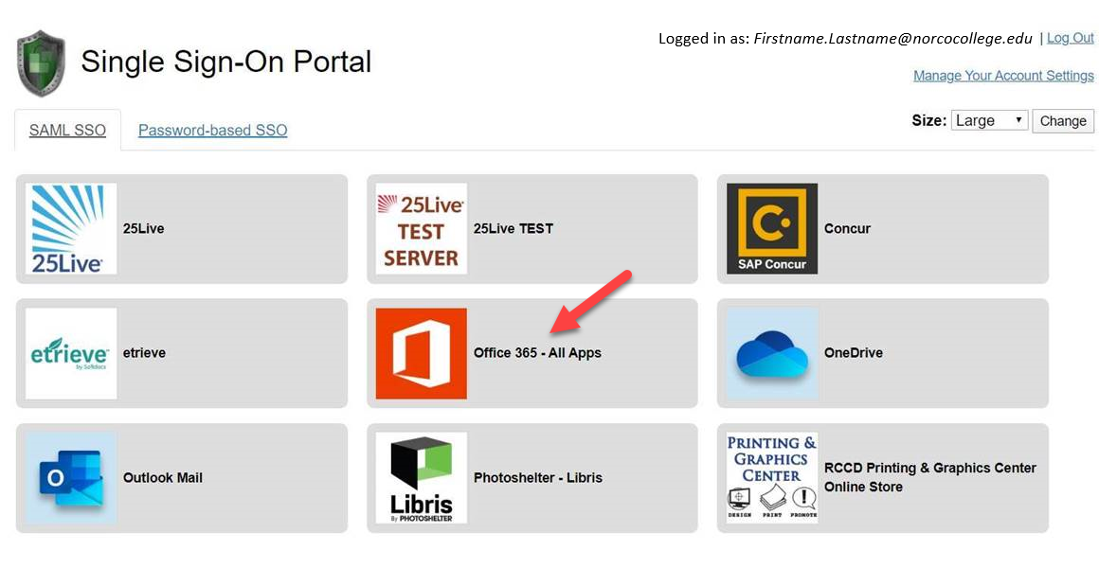This screenshot has height=568, width=1099.
Task: Select the 25Live TEST label
Action: 513,228
